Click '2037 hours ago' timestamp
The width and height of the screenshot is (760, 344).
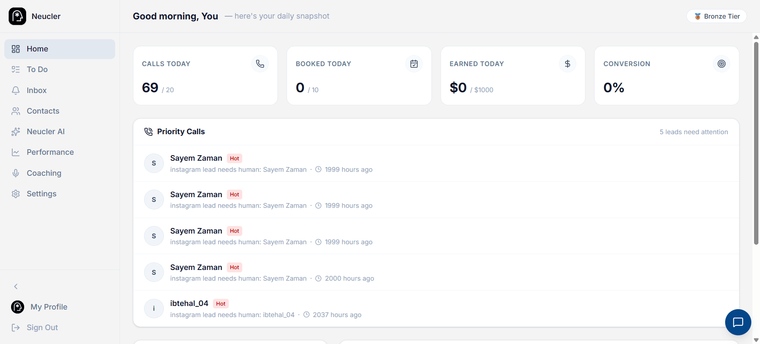point(337,315)
